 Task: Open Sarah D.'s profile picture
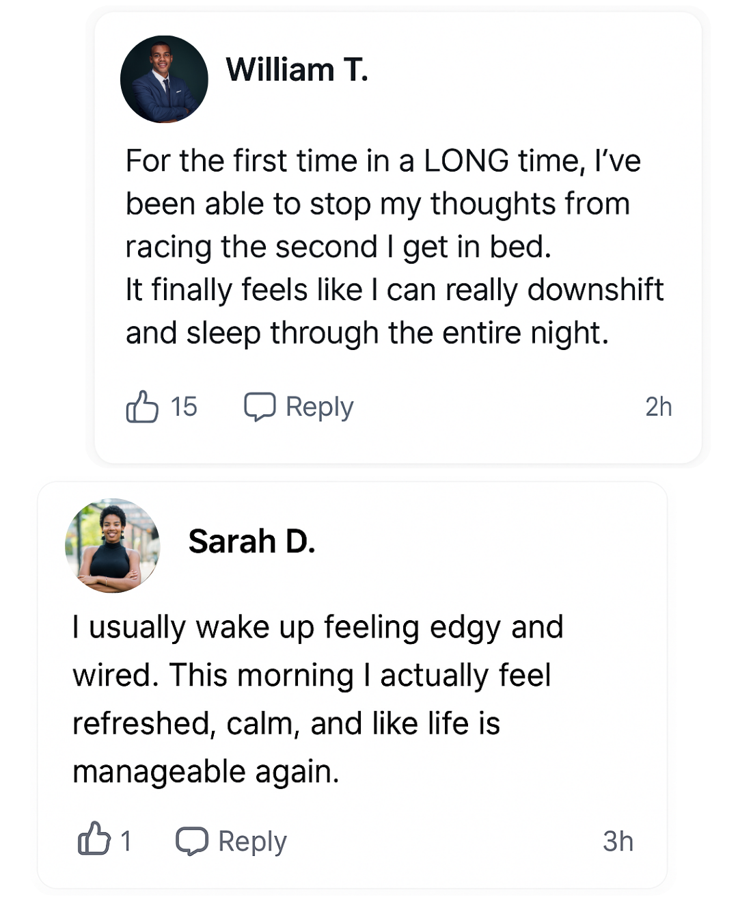click(x=113, y=546)
